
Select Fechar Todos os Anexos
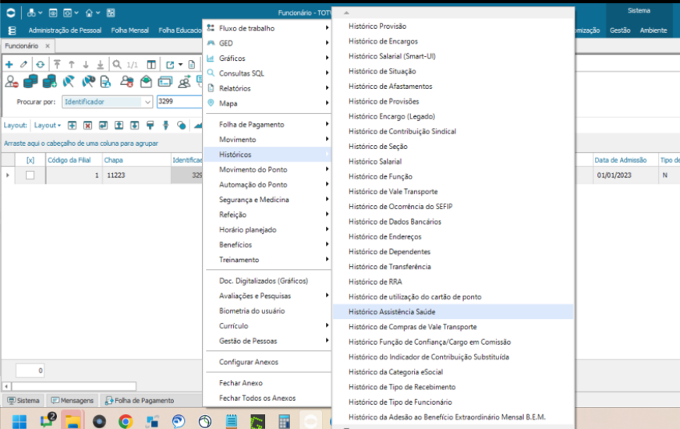tap(267, 399)
